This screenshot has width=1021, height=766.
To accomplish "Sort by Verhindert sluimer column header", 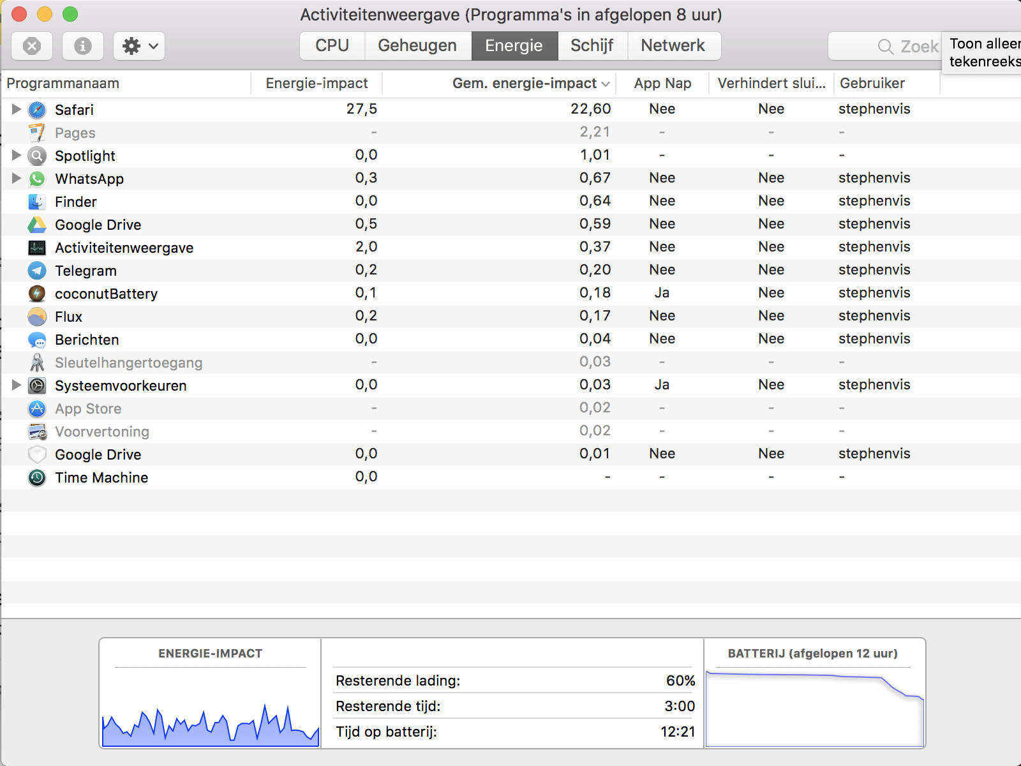I will [771, 84].
